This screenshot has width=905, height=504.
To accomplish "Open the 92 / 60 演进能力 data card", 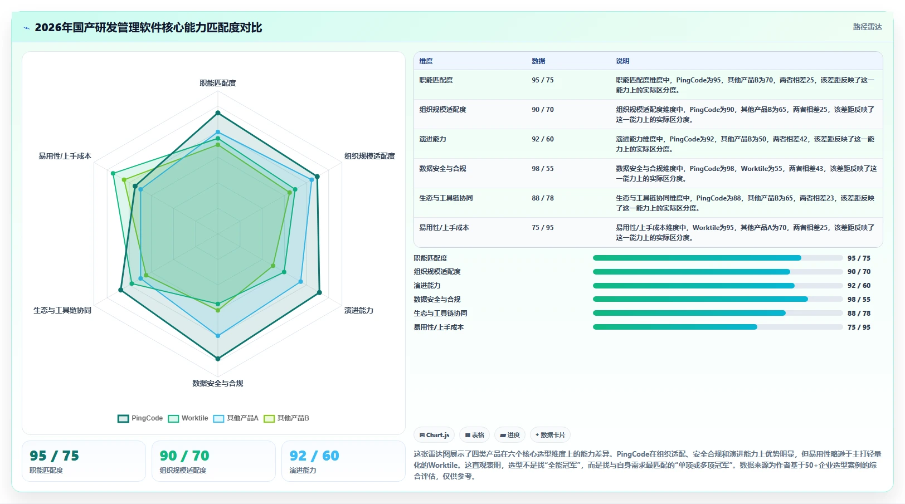I will (x=343, y=461).
